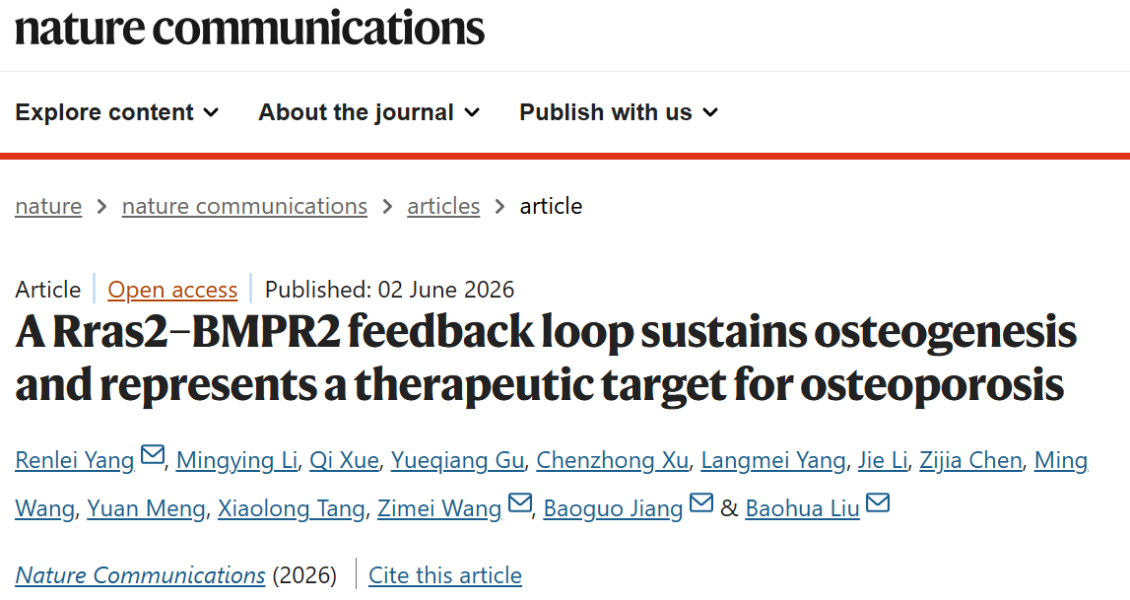Open the About the journal dropdown
This screenshot has height=600, width=1130.
[x=369, y=112]
